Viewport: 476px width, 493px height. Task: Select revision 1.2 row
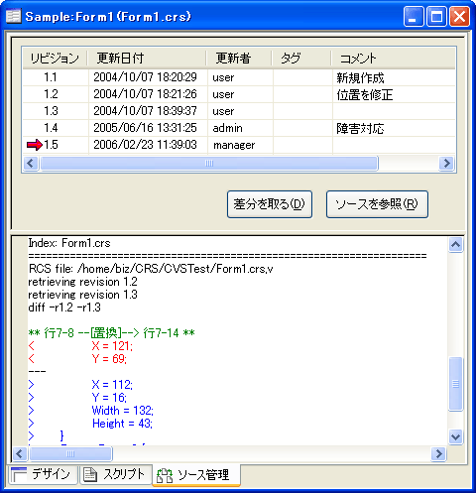(239, 94)
